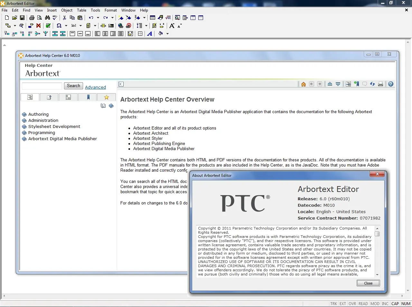Image resolution: width=412 pixels, height=307 pixels.
Task: Open dropdown beside the paint bucket icon
Action: tap(167, 33)
